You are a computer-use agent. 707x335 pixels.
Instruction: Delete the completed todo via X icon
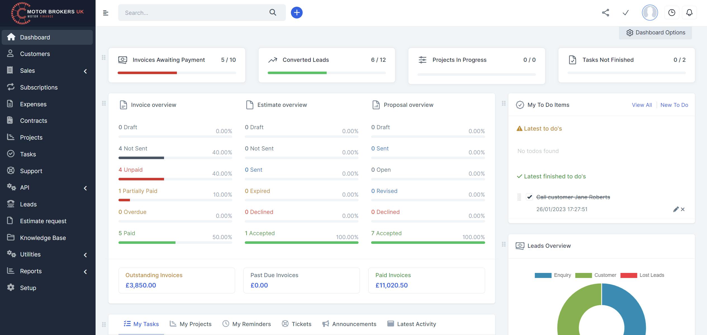pos(683,209)
